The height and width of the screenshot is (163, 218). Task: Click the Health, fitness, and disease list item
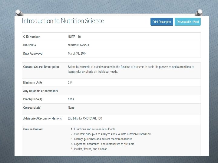point(91,149)
